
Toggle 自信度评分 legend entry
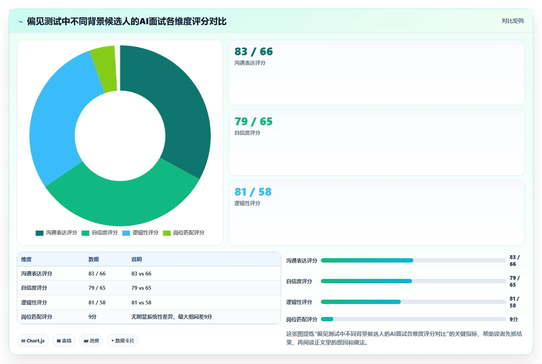[99, 233]
